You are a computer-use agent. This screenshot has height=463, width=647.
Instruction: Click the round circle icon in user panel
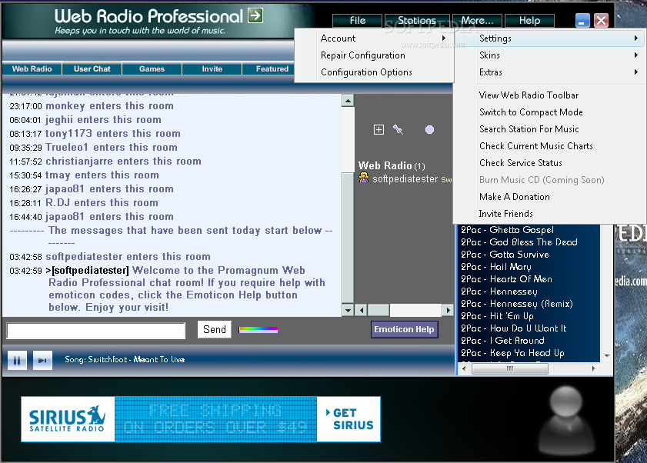tap(429, 129)
